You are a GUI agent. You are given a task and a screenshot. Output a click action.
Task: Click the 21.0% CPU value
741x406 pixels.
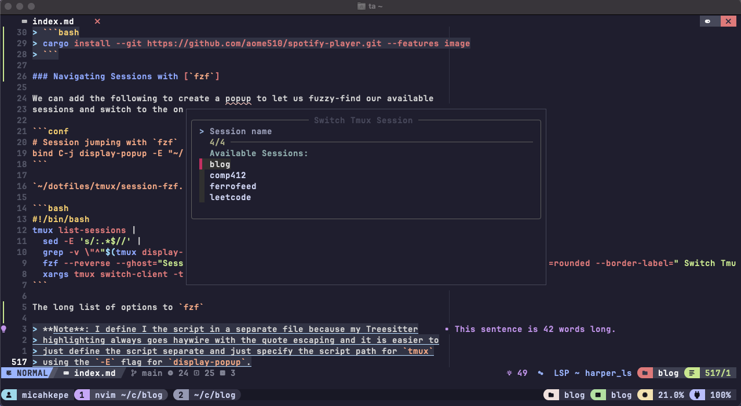coord(671,395)
